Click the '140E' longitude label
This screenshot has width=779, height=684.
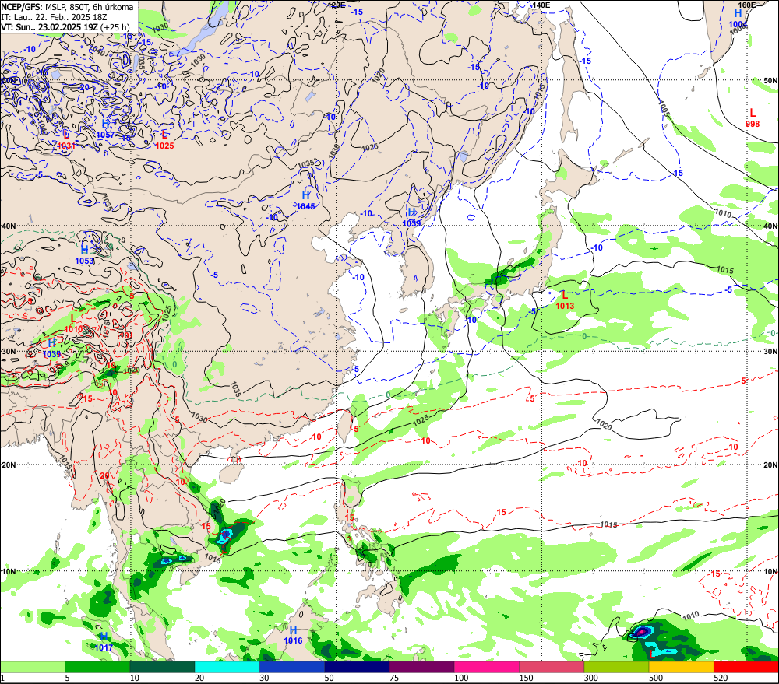point(541,5)
